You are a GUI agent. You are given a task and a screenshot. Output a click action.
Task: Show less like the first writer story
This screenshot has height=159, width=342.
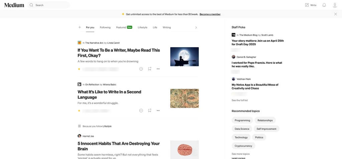click(141, 69)
